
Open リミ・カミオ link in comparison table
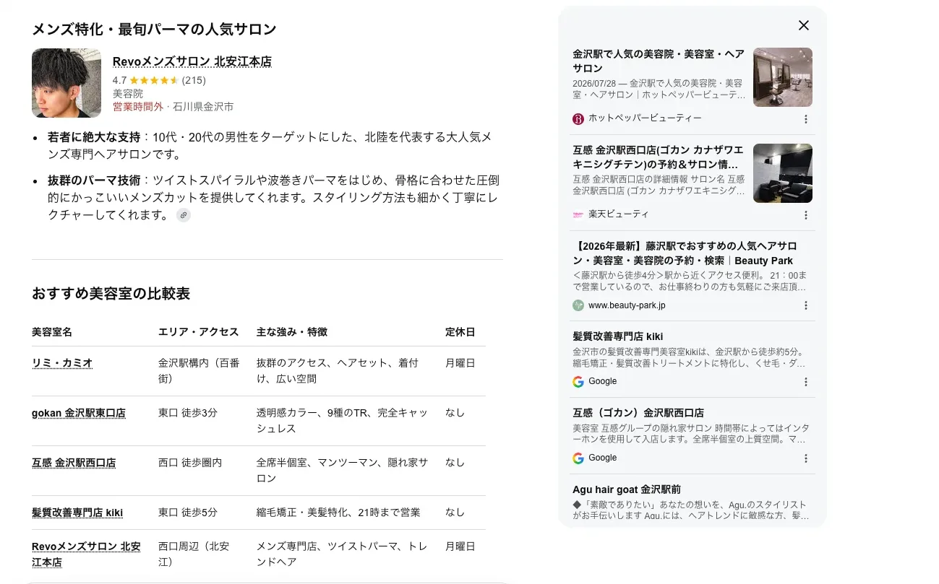(62, 363)
